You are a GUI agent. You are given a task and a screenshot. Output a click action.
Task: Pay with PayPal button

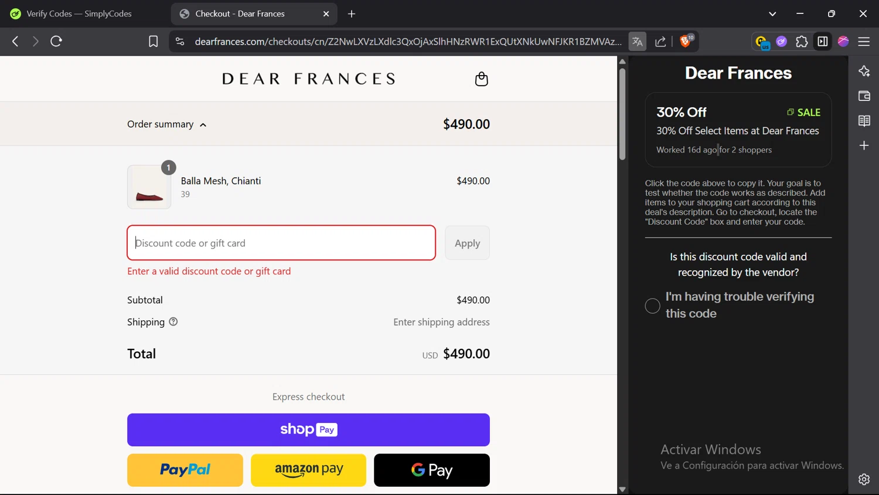tap(185, 470)
